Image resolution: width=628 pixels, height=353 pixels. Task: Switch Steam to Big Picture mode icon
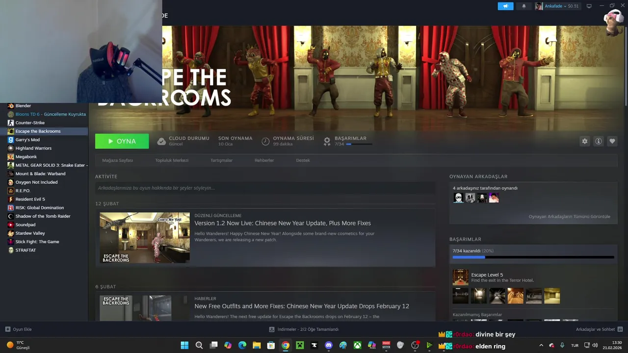589,6
